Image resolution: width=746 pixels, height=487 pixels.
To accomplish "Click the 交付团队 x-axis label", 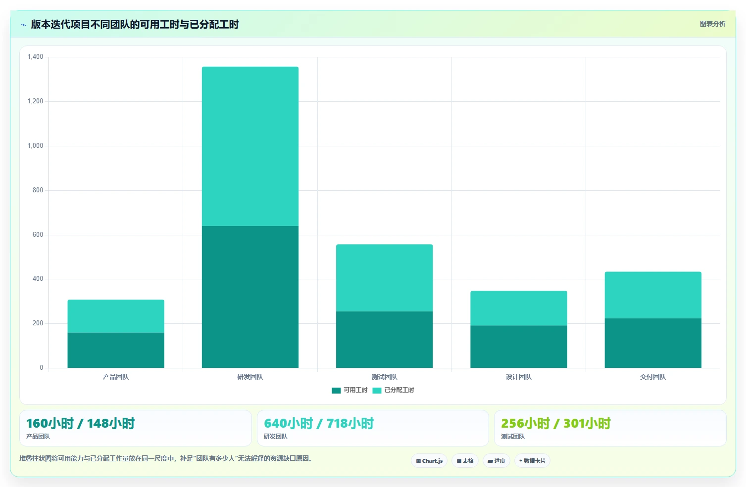I will click(x=653, y=377).
